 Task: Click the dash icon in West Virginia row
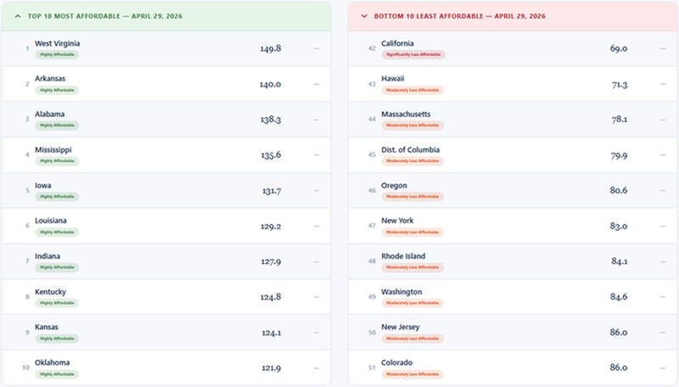[317, 48]
